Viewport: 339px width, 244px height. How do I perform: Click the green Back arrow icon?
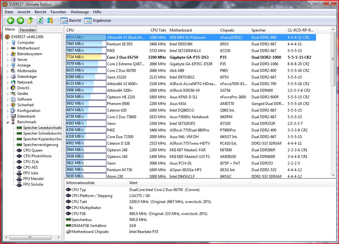pos(10,20)
